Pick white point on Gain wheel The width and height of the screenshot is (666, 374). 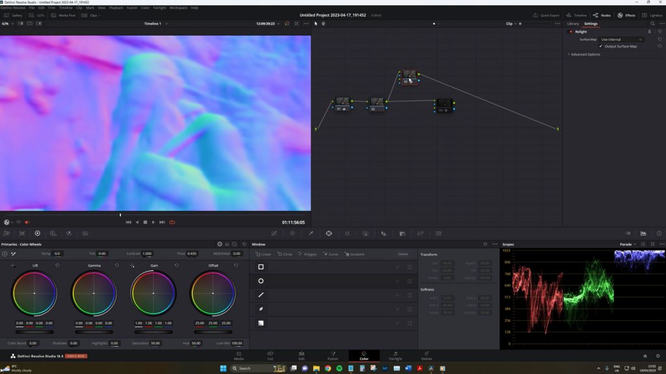point(132,266)
